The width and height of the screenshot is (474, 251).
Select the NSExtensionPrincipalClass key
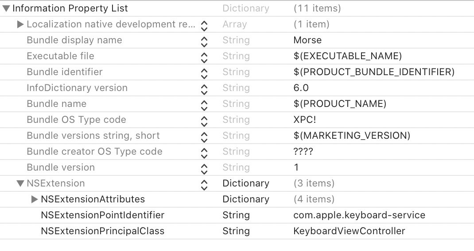[x=102, y=231]
